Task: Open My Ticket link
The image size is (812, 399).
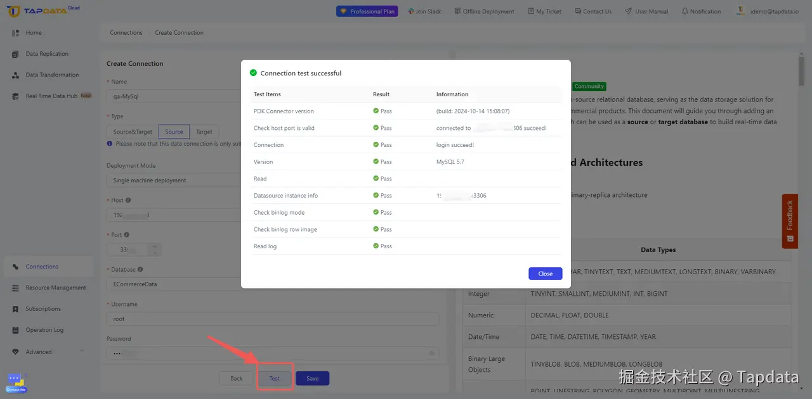Action: pyautogui.click(x=544, y=11)
